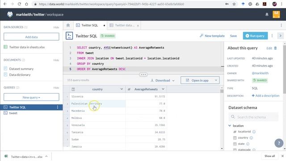Select the Venezuela result cell
The width and height of the screenshot is (286, 161).
pyautogui.click(x=97, y=125)
